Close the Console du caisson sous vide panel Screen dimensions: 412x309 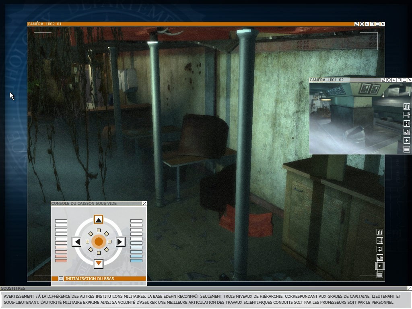pyautogui.click(x=144, y=203)
